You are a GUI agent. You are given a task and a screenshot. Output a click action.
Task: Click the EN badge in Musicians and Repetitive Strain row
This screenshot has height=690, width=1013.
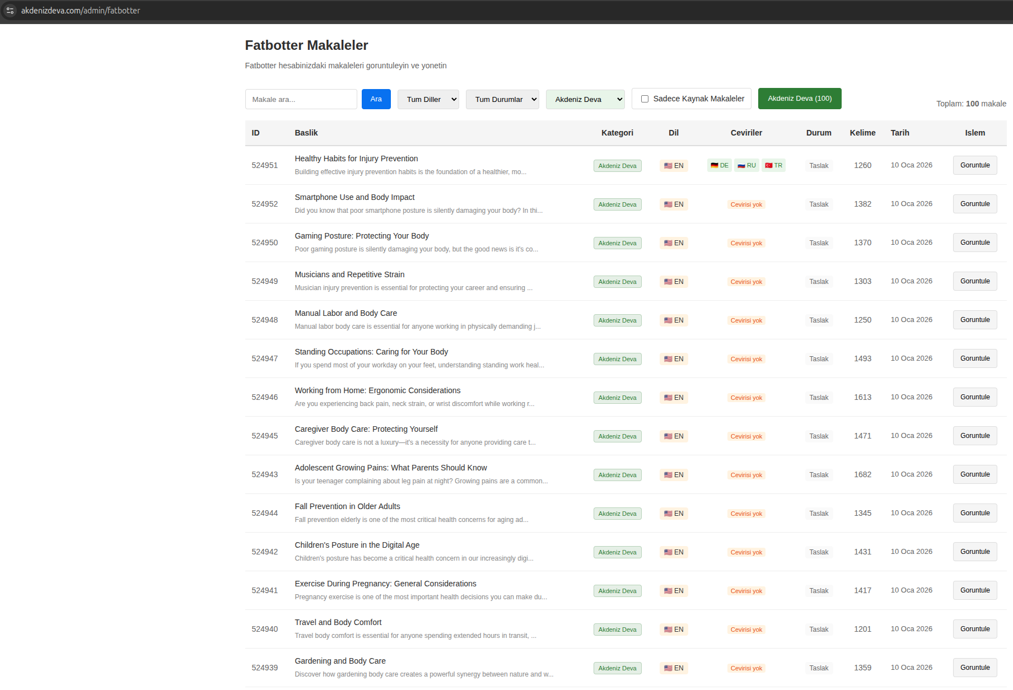coord(674,282)
